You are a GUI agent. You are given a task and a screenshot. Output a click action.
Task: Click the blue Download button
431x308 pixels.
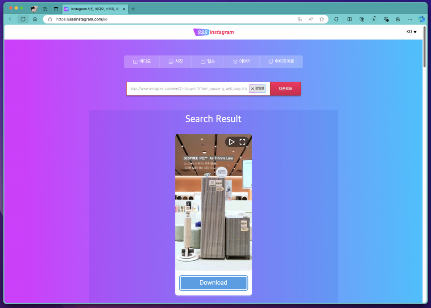[x=214, y=283]
